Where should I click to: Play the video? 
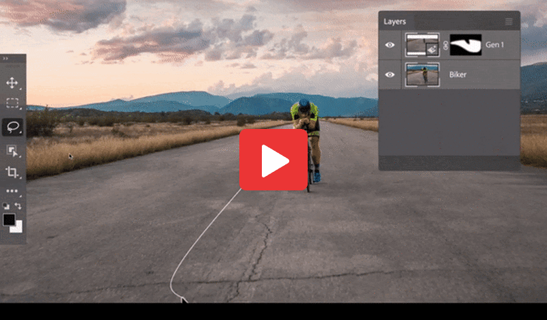[273, 160]
